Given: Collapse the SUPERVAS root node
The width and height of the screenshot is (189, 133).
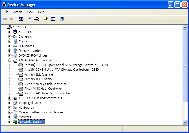Looking at the screenshot, I should pos(4,27).
